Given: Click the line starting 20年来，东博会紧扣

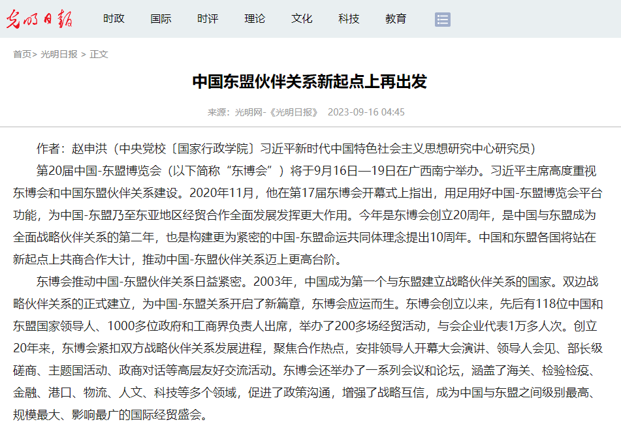Looking at the screenshot, I should click(x=308, y=348).
